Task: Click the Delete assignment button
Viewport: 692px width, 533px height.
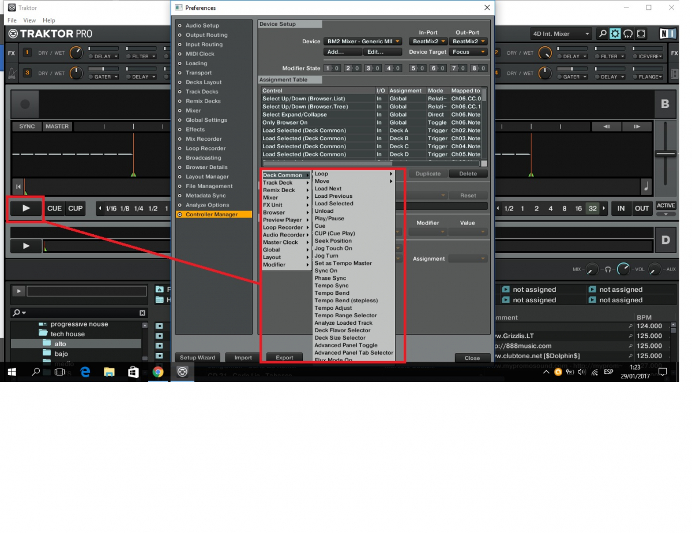Action: pos(468,174)
